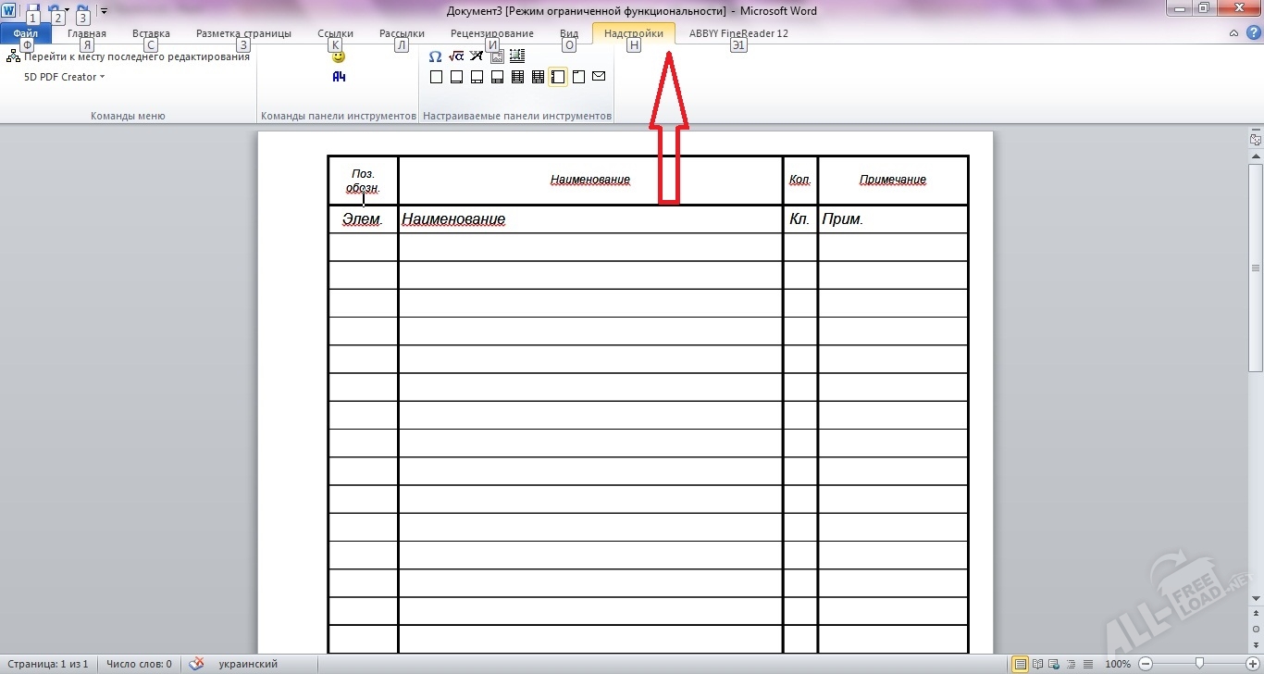Switch to Web Layout view
Image resolution: width=1264 pixels, height=674 pixels.
pos(1054,664)
